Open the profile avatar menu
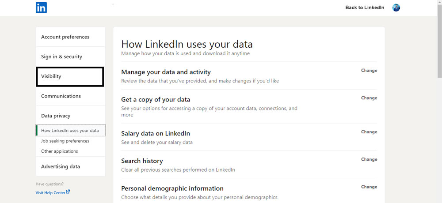This screenshot has width=442, height=203. coord(396,8)
